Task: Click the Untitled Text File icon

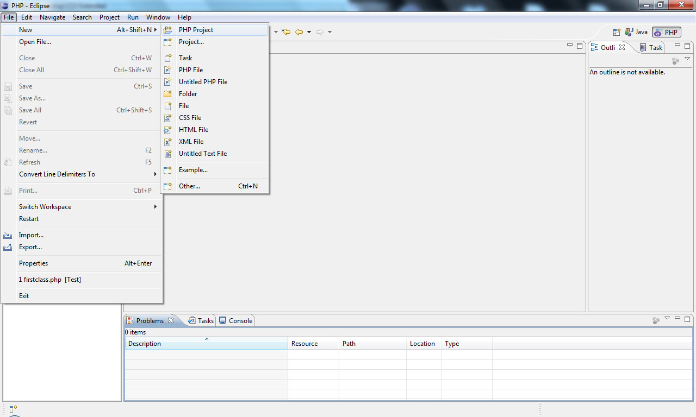Action: point(168,154)
